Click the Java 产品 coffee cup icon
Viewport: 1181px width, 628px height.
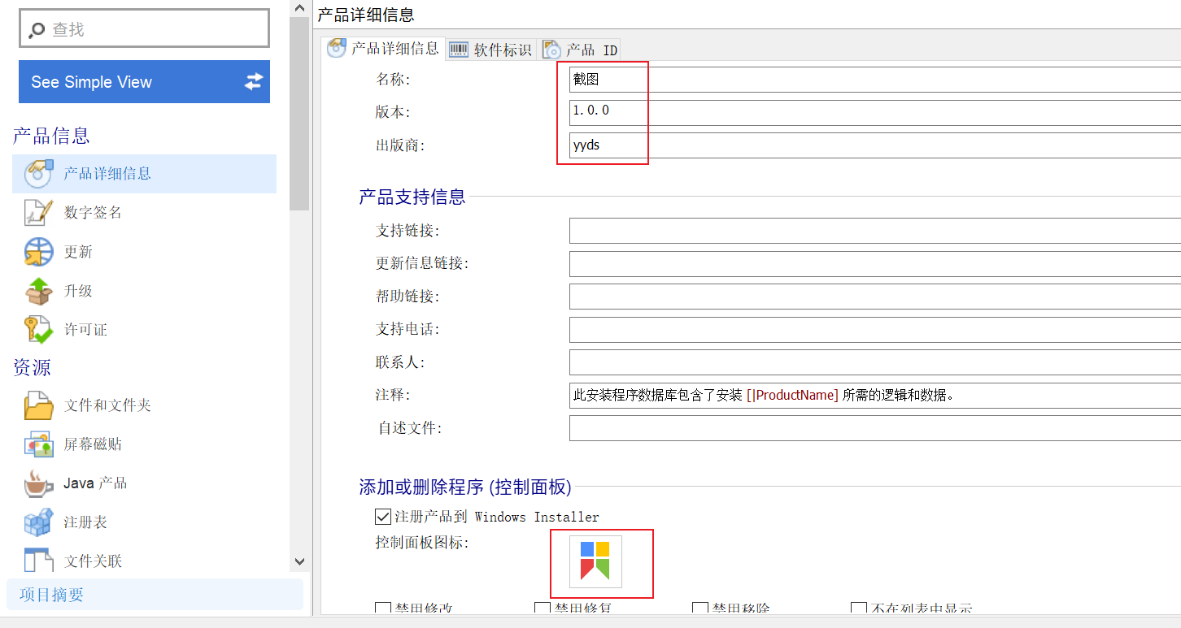click(x=38, y=483)
